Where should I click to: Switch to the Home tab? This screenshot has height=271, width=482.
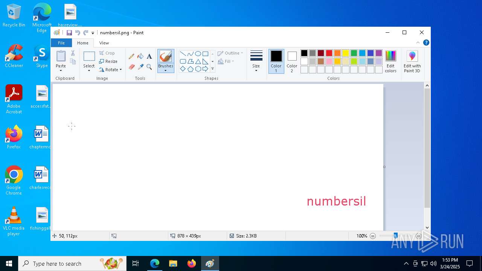(83, 43)
